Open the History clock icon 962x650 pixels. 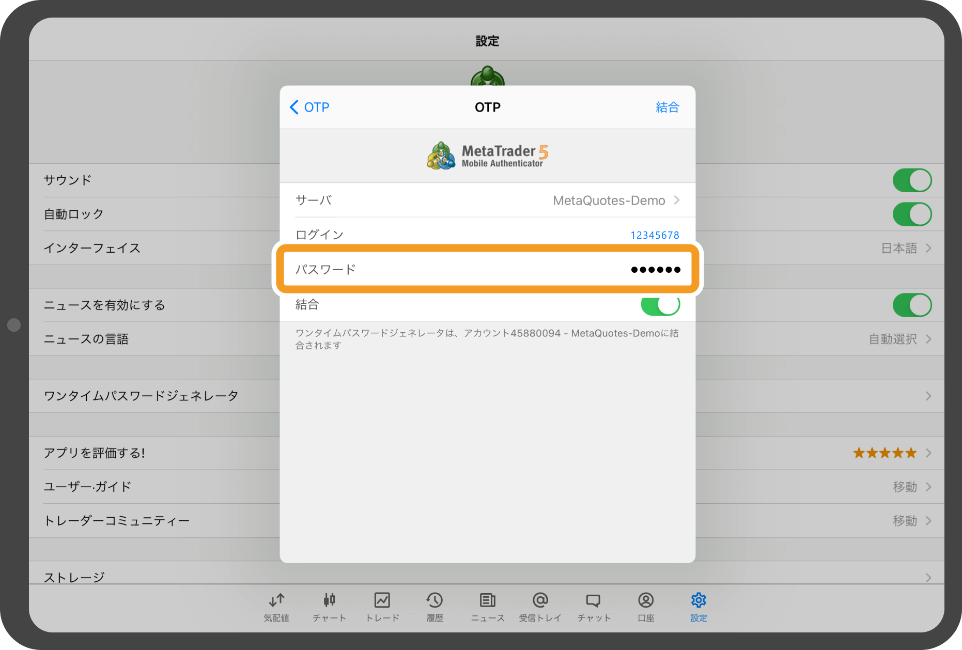pos(435,600)
